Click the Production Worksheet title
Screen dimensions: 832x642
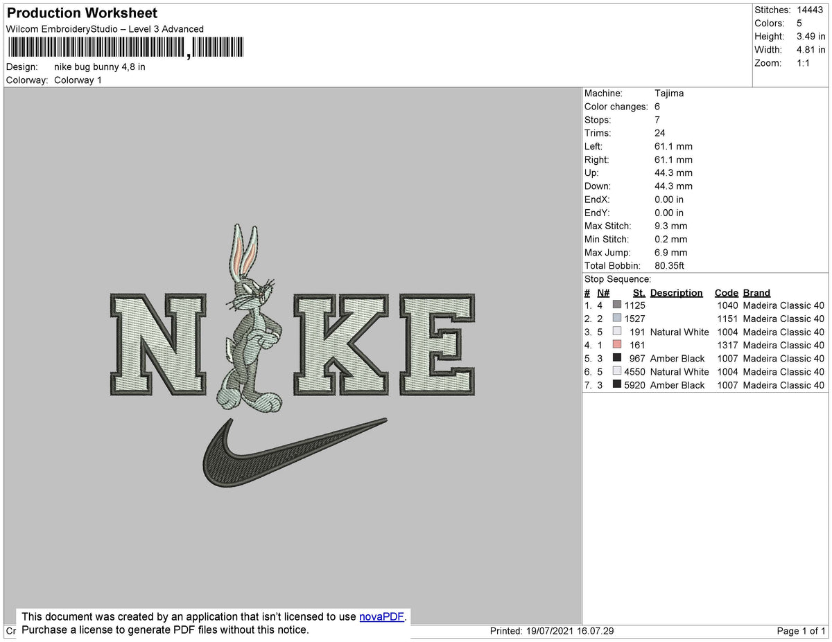click(81, 13)
